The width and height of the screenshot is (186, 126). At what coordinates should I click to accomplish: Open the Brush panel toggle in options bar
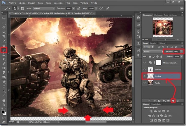click(x=23, y=9)
